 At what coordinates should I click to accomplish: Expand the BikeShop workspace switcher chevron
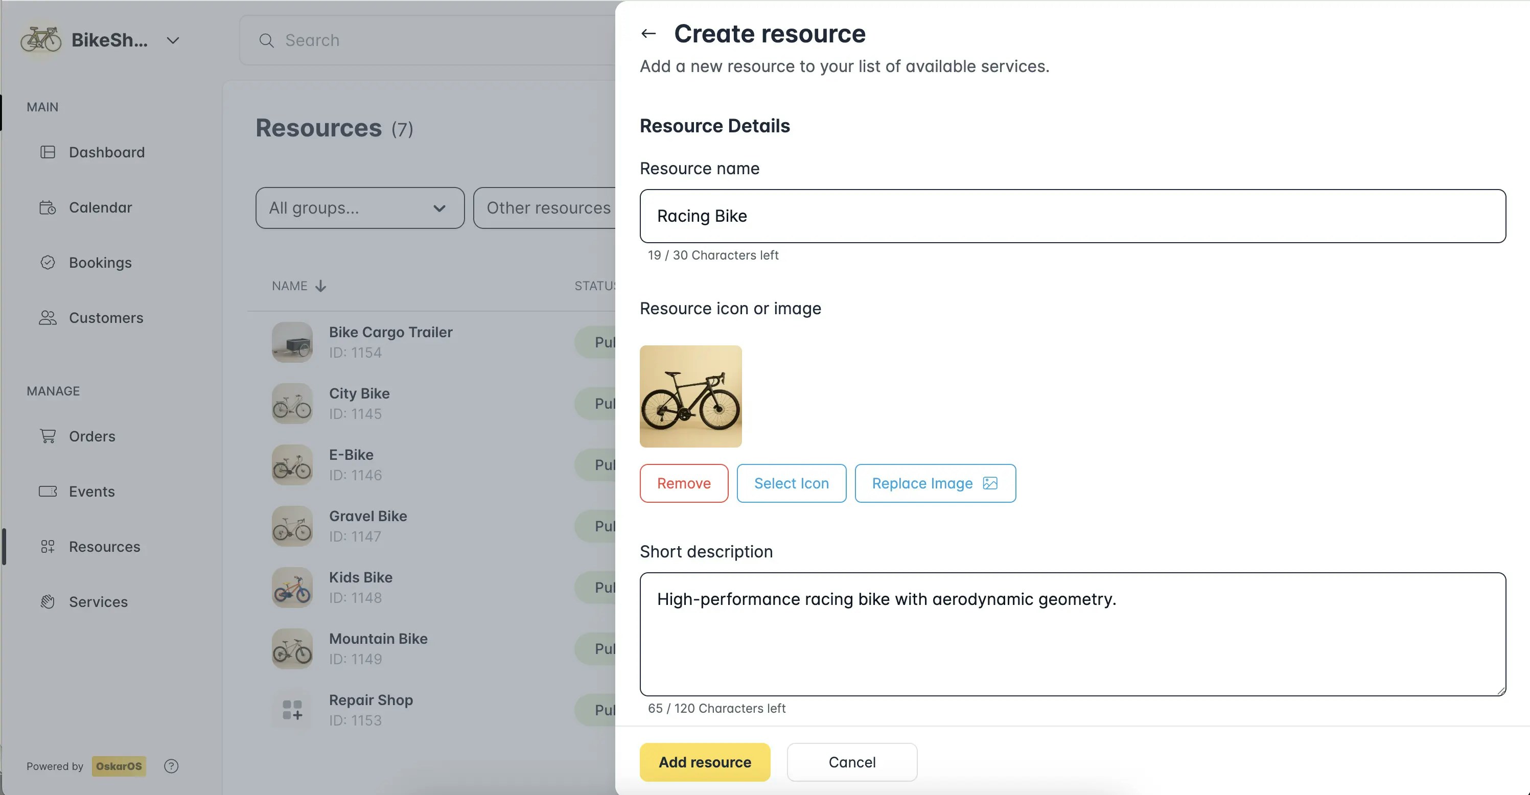point(173,40)
